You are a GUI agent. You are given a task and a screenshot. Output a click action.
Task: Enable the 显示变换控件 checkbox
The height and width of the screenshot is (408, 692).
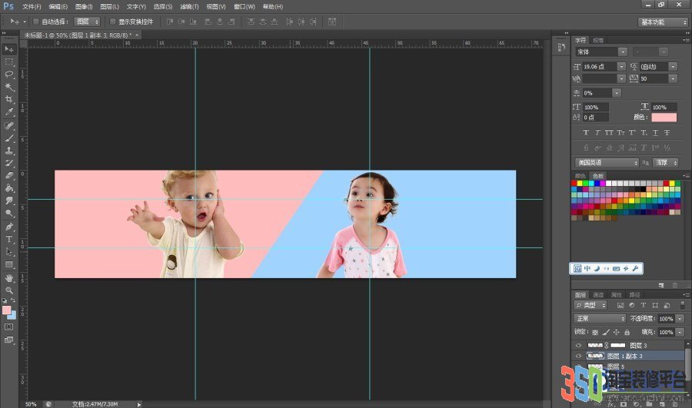(x=112, y=22)
